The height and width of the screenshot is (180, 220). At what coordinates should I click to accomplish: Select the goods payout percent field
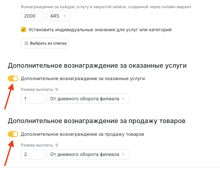pyautogui.click(x=32, y=154)
